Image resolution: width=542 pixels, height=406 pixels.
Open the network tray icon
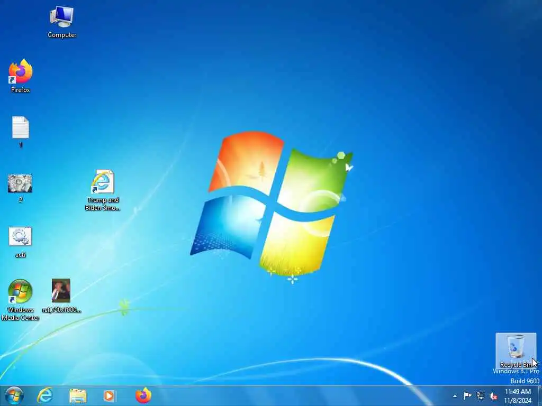[481, 395]
